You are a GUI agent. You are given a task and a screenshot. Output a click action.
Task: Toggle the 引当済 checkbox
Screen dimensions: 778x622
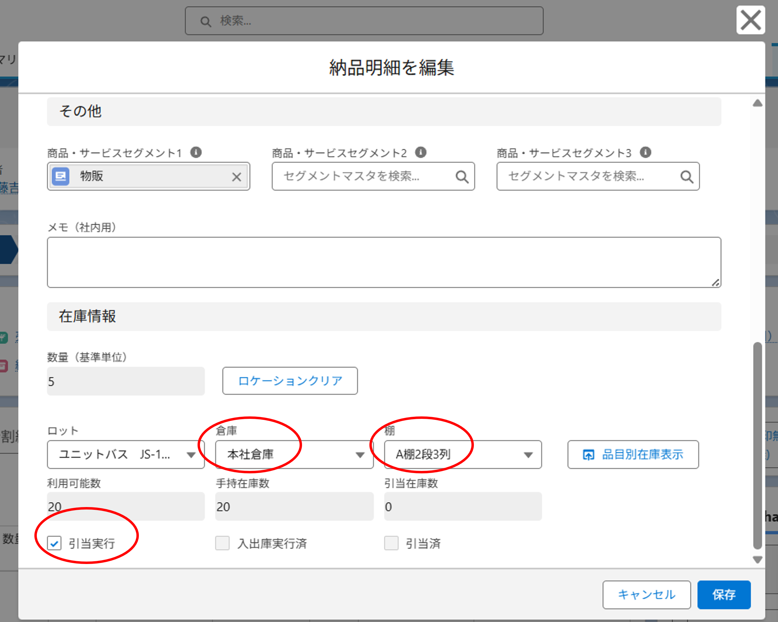(391, 543)
